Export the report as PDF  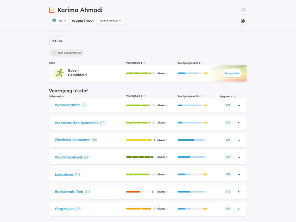point(243,21)
